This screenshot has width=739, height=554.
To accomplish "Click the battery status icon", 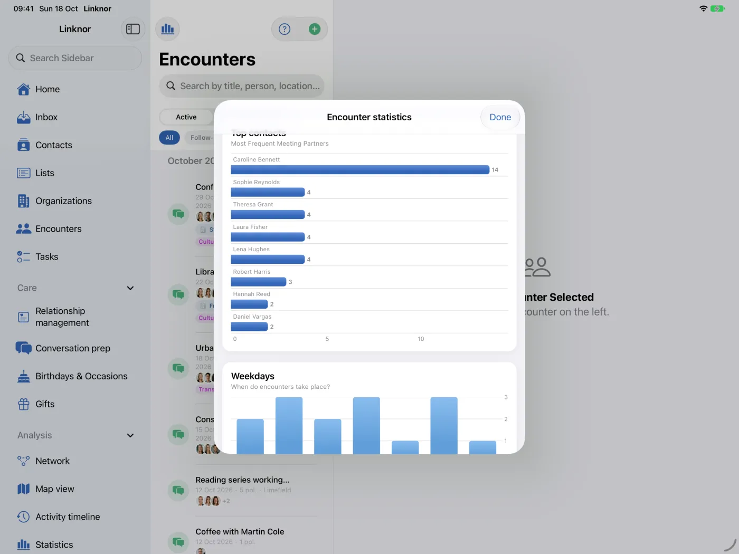I will [717, 8].
